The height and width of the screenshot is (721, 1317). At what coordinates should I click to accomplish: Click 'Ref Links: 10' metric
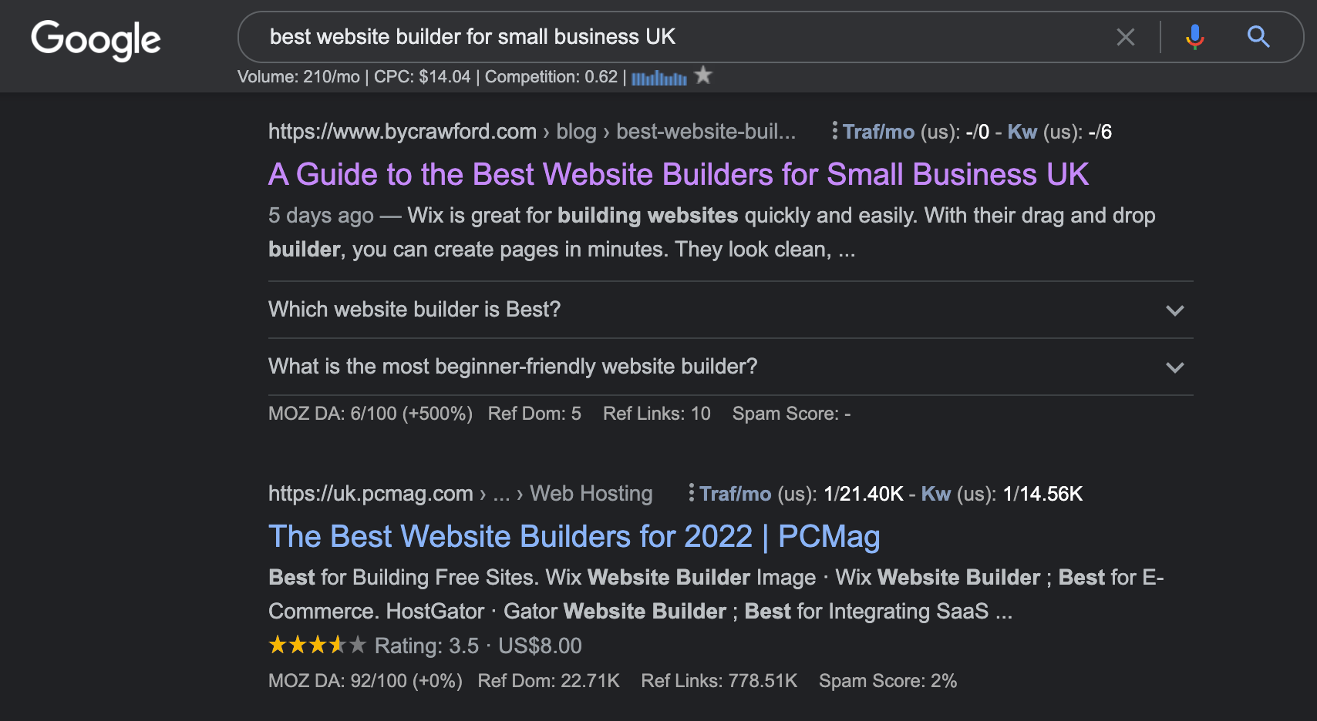pos(657,414)
